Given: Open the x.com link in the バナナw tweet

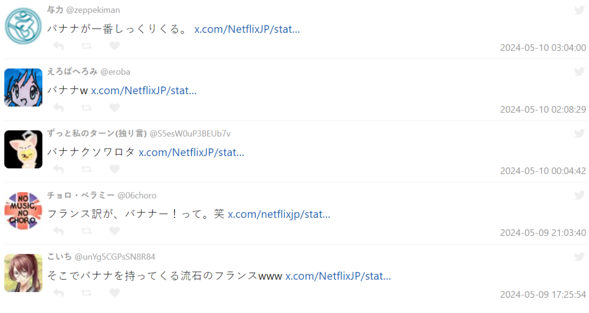Looking at the screenshot, I should [144, 91].
